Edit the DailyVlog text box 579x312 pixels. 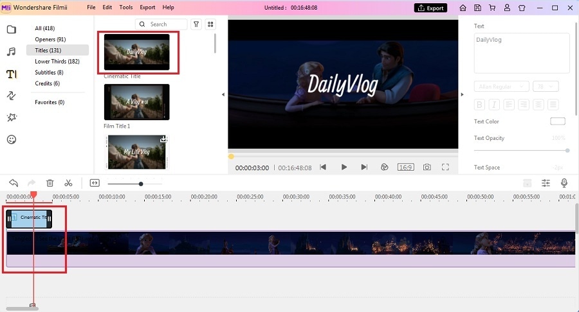click(x=522, y=53)
